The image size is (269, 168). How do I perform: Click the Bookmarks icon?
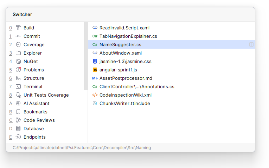(18, 112)
